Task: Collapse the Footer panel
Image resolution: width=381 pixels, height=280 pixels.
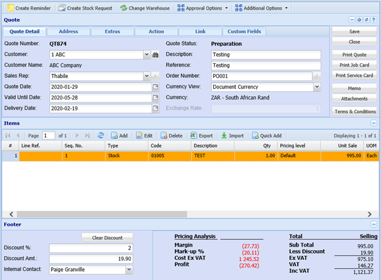Action: coord(373,224)
